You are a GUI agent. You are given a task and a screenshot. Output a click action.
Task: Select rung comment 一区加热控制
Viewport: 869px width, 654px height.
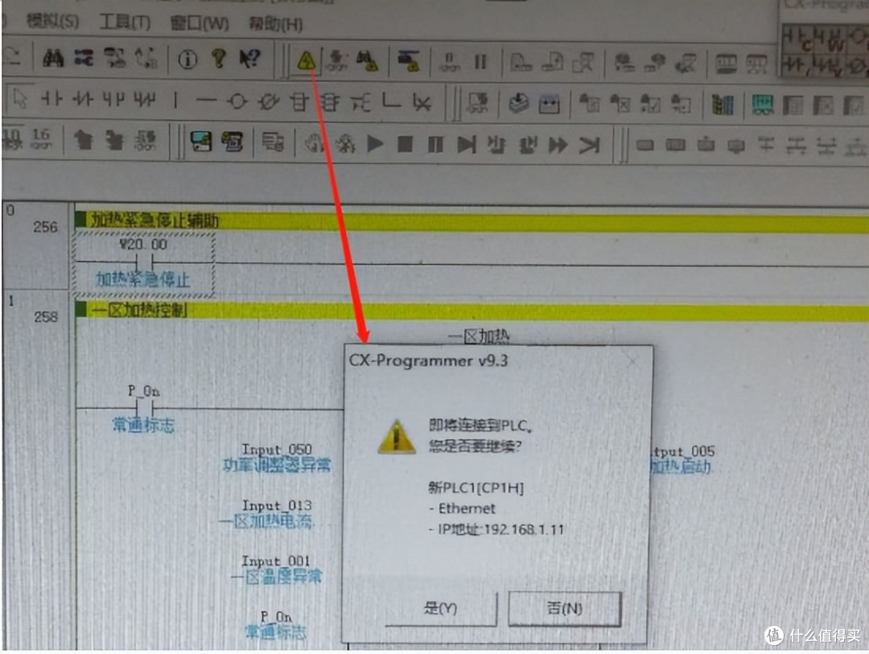(x=138, y=310)
